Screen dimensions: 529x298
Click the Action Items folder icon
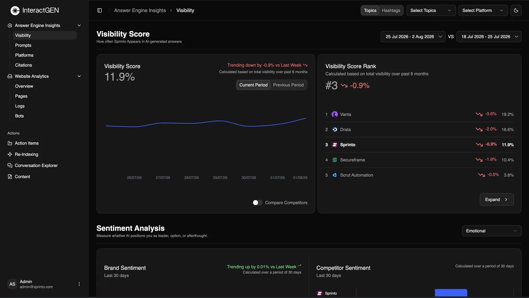10,143
